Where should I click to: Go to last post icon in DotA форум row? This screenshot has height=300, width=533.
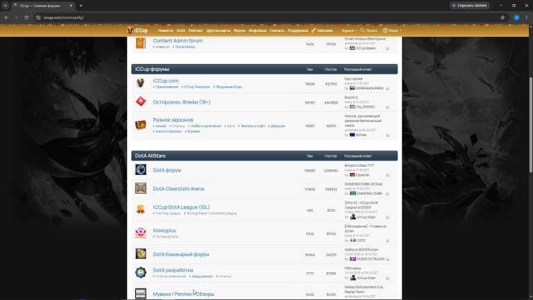387,175
